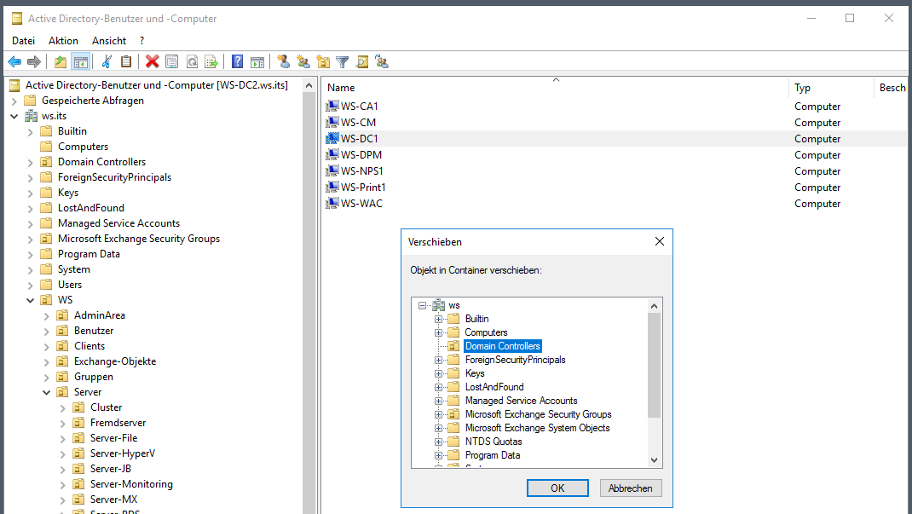This screenshot has width=912, height=514.
Task: Collapse the WS organizational unit
Action: pos(30,300)
